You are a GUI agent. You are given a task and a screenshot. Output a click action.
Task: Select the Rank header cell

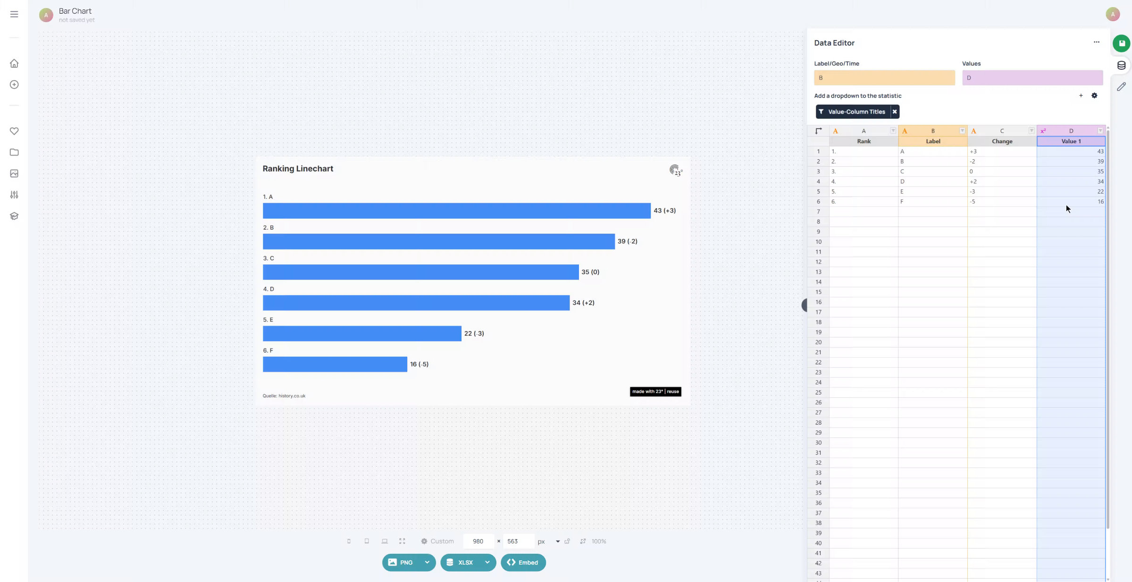pos(864,141)
